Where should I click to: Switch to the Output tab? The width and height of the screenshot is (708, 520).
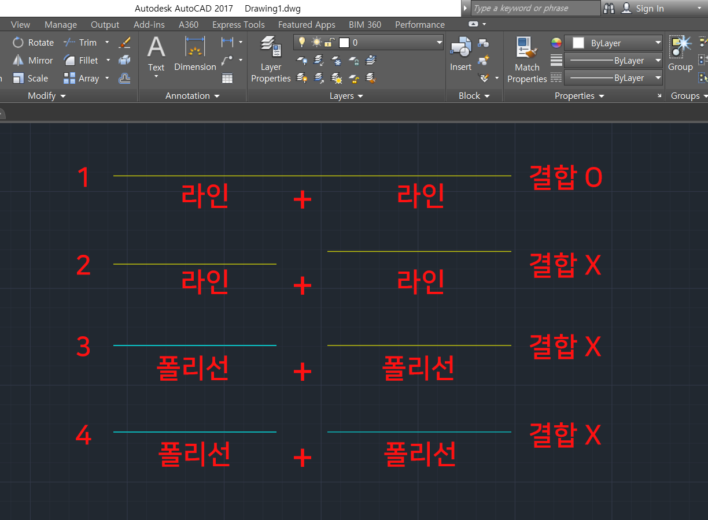(x=105, y=24)
